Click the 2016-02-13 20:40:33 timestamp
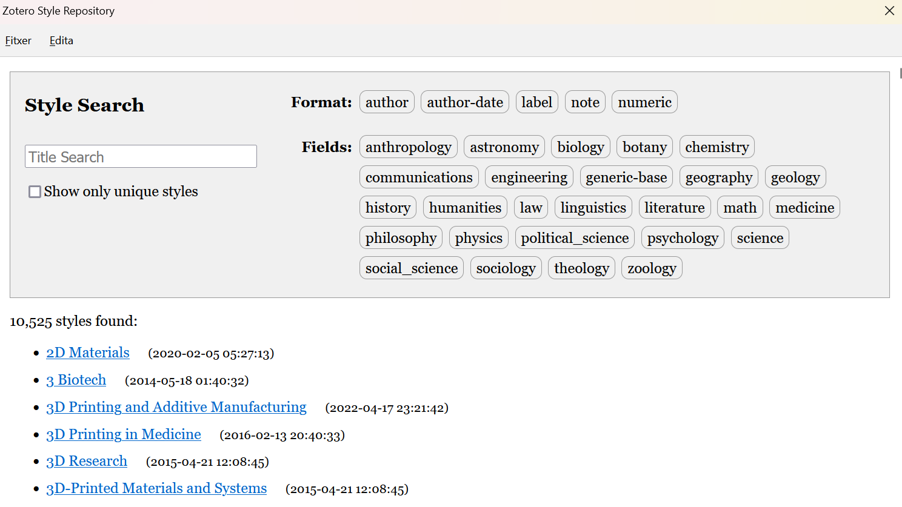 [282, 435]
